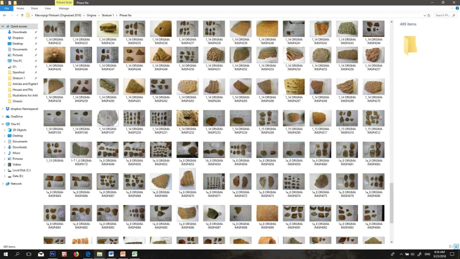Open the File menu tab

pyautogui.click(x=6, y=9)
